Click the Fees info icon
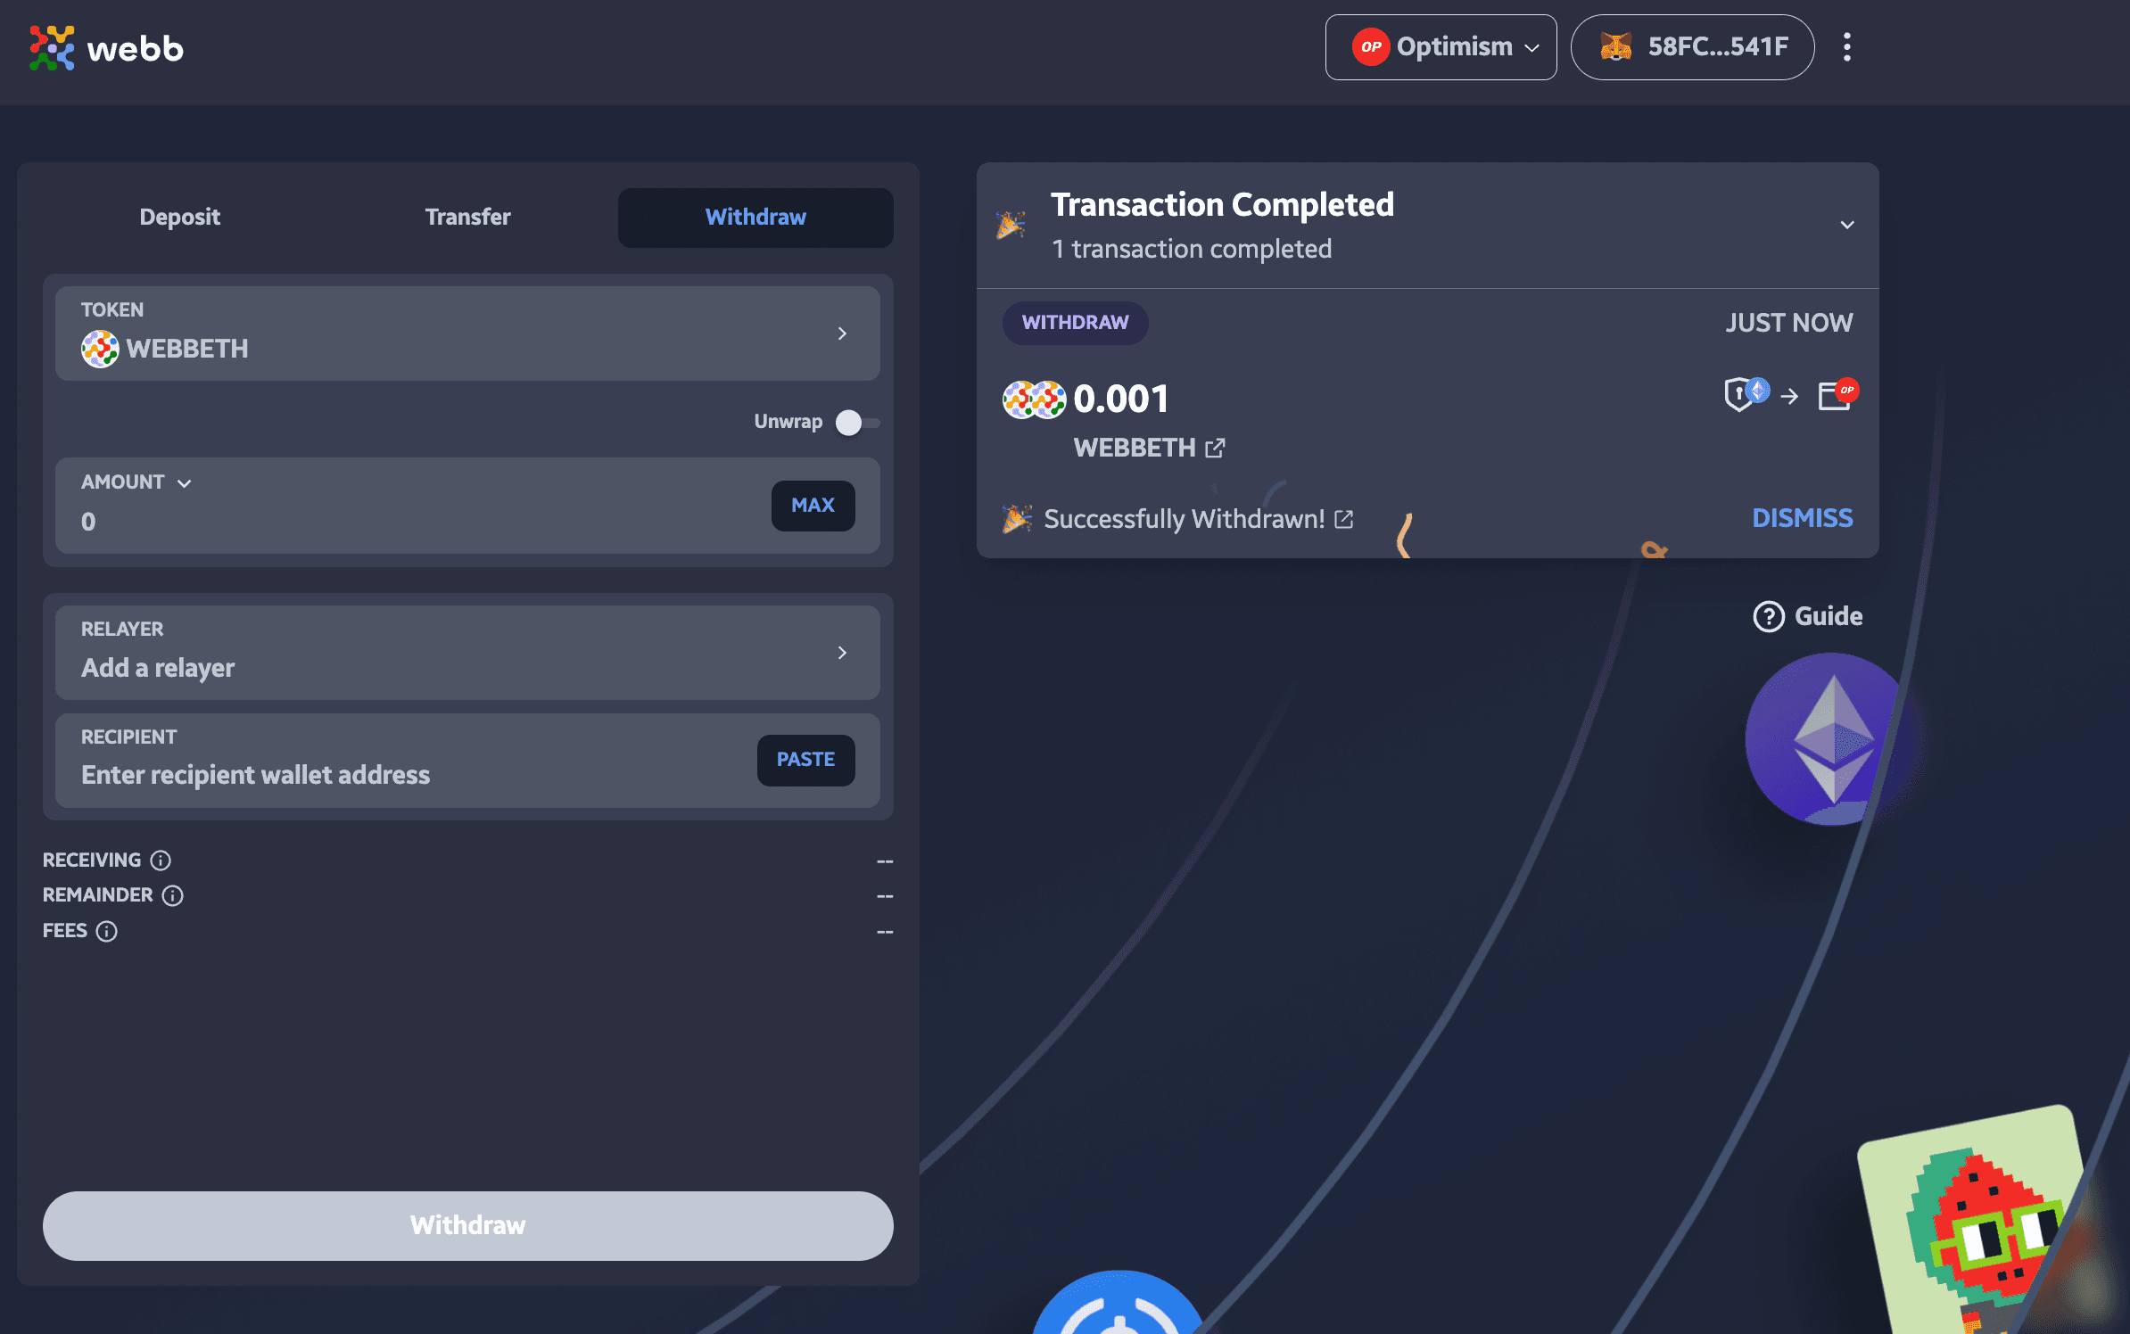 click(106, 931)
